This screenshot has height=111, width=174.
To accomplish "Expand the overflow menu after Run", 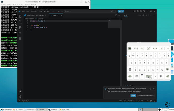I will pos(53,11).
